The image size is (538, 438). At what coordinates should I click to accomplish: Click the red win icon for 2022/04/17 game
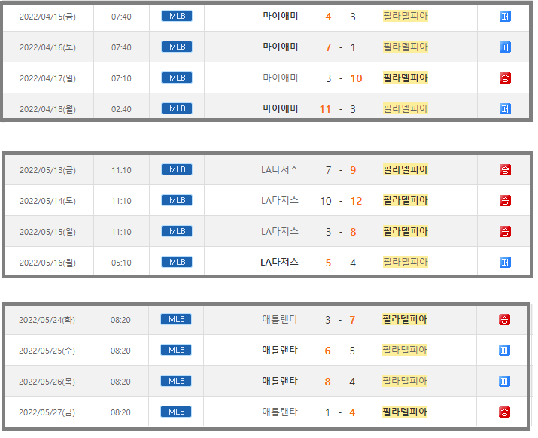(505, 78)
